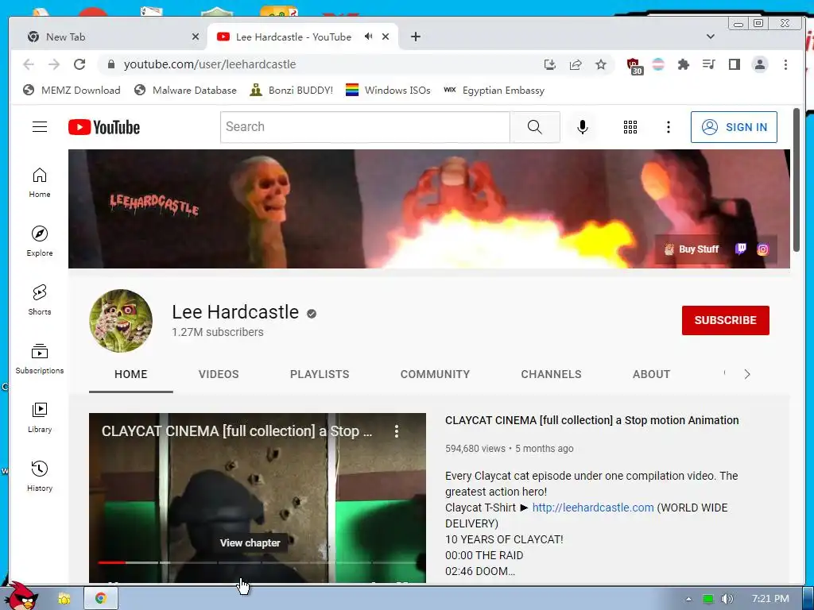Image resolution: width=814 pixels, height=610 pixels.
Task: Open the Egyptian Embassy bookmark
Action: click(494, 91)
